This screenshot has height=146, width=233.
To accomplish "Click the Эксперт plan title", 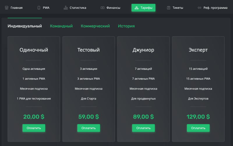I will click(x=198, y=50).
